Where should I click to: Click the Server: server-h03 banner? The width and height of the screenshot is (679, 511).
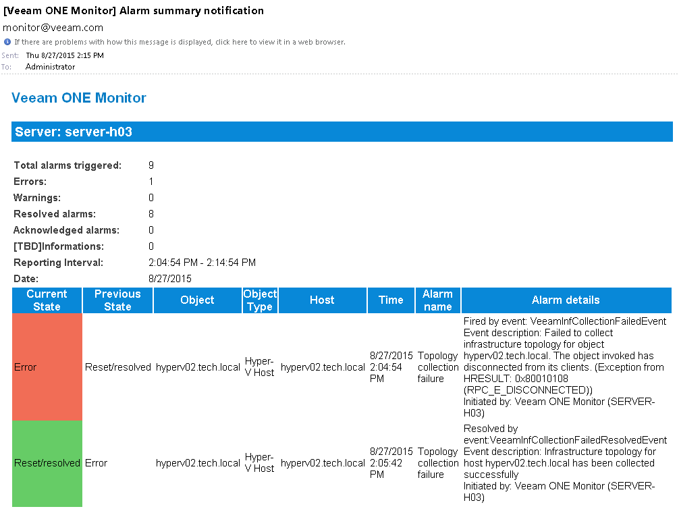(x=342, y=132)
